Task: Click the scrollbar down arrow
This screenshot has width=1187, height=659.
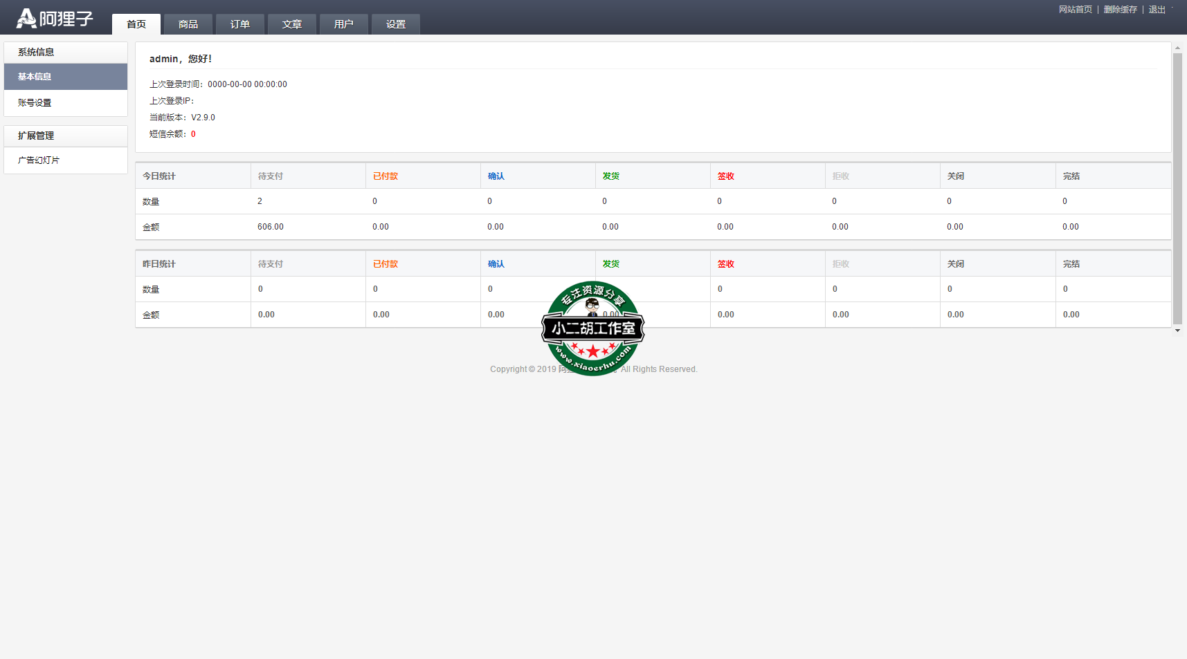Action: pos(1177,331)
